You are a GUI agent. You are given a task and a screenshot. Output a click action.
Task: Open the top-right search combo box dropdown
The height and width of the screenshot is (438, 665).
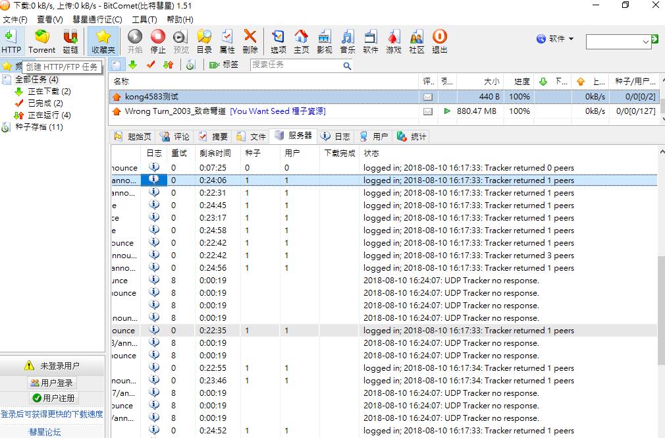click(x=645, y=41)
